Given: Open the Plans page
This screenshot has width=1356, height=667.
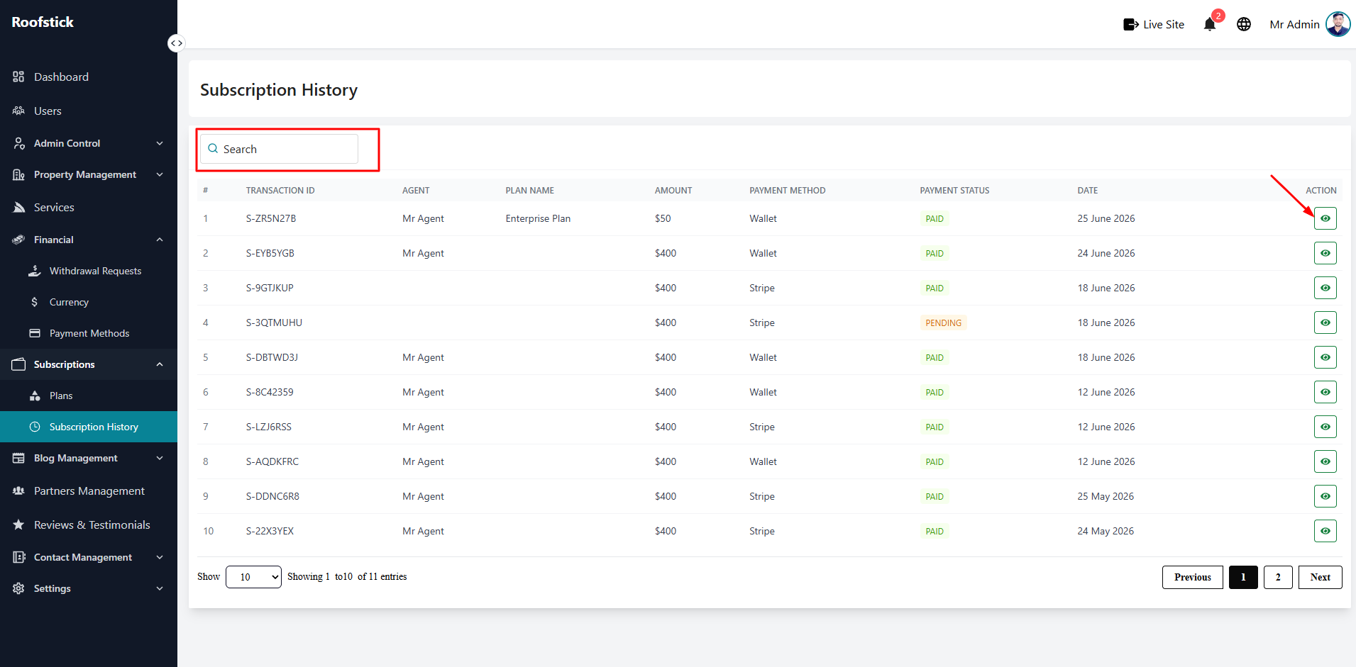Looking at the screenshot, I should click(x=89, y=396).
